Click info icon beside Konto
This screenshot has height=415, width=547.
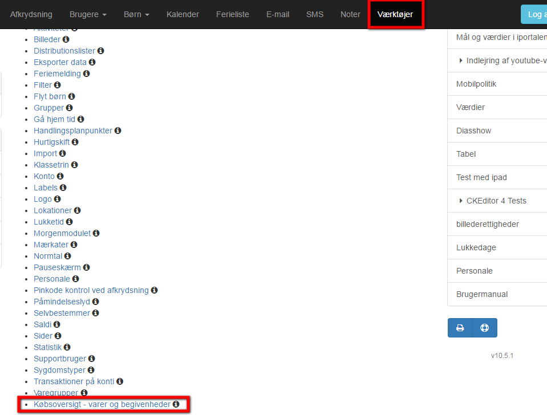(60, 176)
